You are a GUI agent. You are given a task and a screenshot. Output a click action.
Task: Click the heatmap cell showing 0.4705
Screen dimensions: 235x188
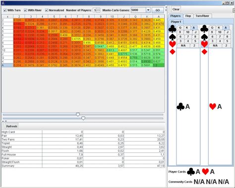[x=77, y=39]
